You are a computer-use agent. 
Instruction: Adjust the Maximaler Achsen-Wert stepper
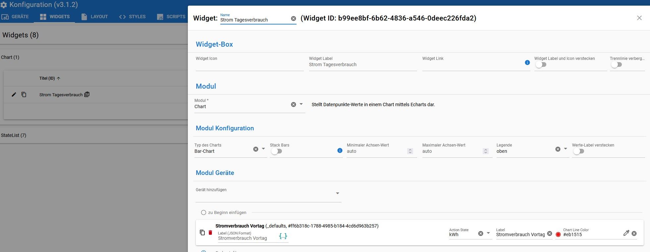[486, 151]
